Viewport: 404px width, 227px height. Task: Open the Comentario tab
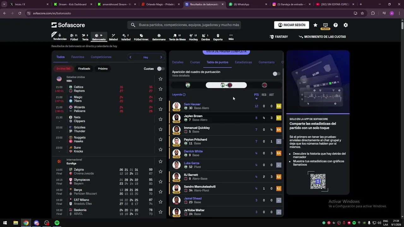[x=267, y=62]
